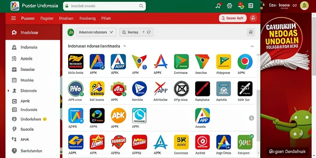The image size is (316, 158).
Task: Click the magnifier icon in search box
Action: coord(141,6)
